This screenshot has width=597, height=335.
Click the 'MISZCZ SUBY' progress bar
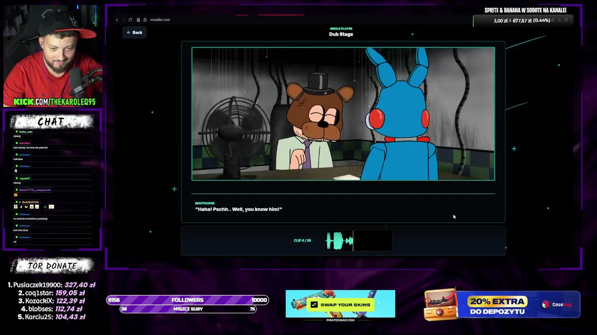pos(188,309)
